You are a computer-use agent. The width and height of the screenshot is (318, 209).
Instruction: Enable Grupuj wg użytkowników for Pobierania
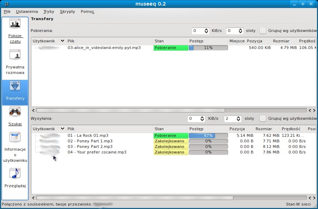tap(263, 31)
